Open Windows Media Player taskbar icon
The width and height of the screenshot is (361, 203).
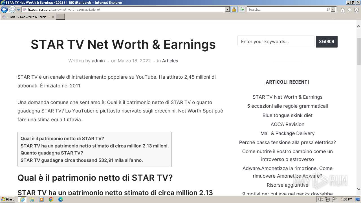click(x=41, y=199)
